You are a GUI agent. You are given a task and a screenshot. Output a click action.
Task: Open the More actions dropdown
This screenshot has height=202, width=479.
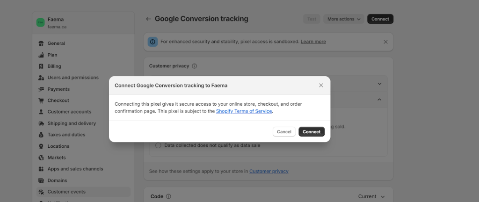click(344, 19)
